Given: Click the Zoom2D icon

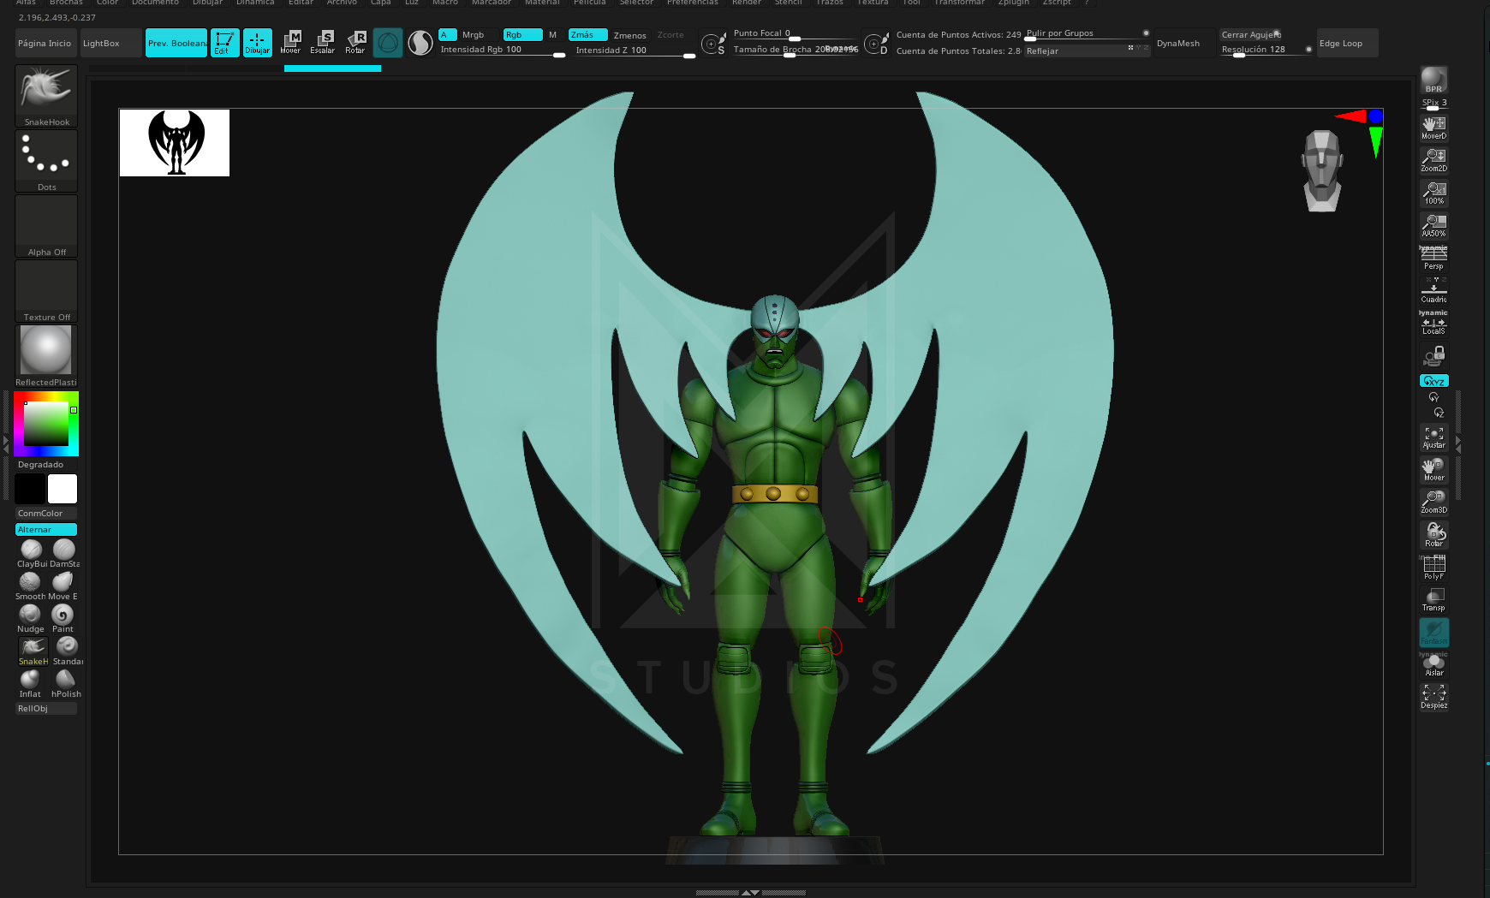Looking at the screenshot, I should [1433, 159].
